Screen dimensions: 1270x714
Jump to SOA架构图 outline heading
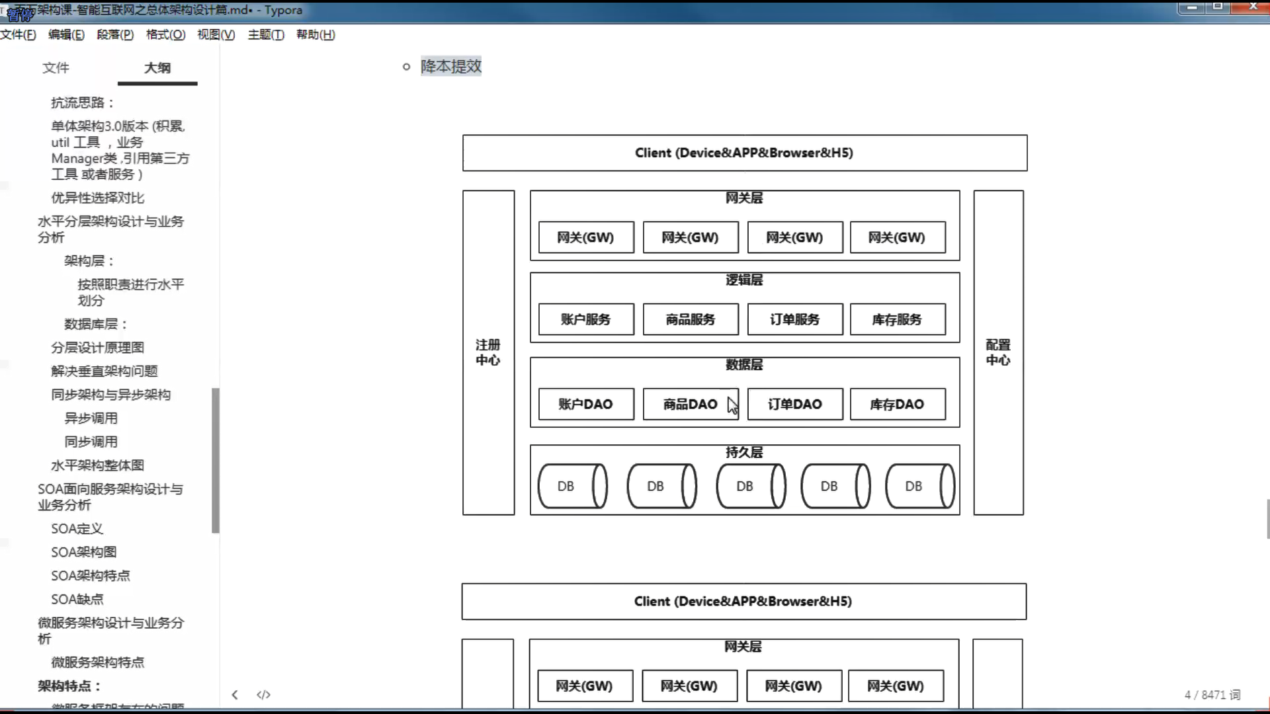[84, 552]
